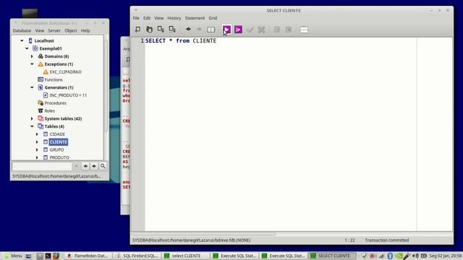Expand the GRUPO table node

point(37,149)
